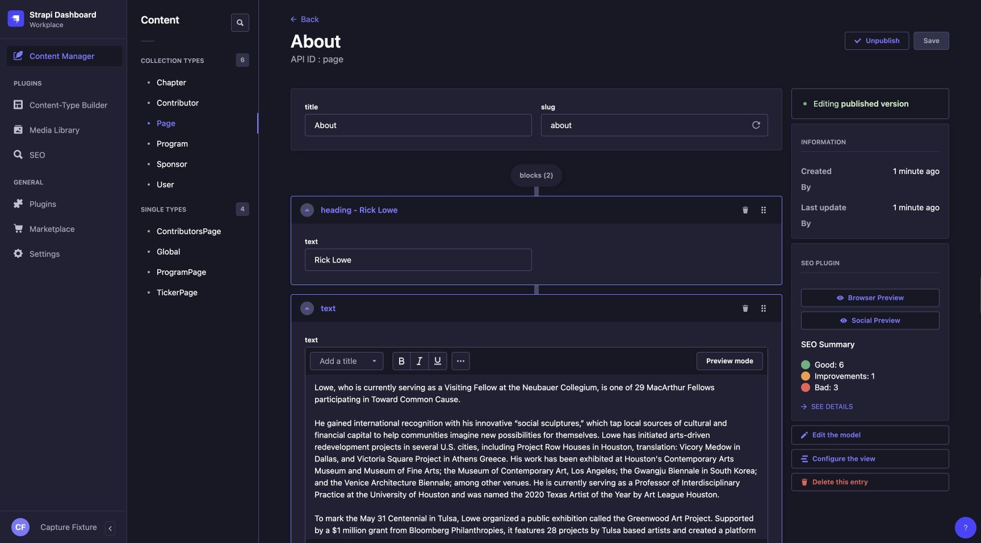Collapse the left navigation sidebar
The width and height of the screenshot is (981, 543).
(110, 528)
